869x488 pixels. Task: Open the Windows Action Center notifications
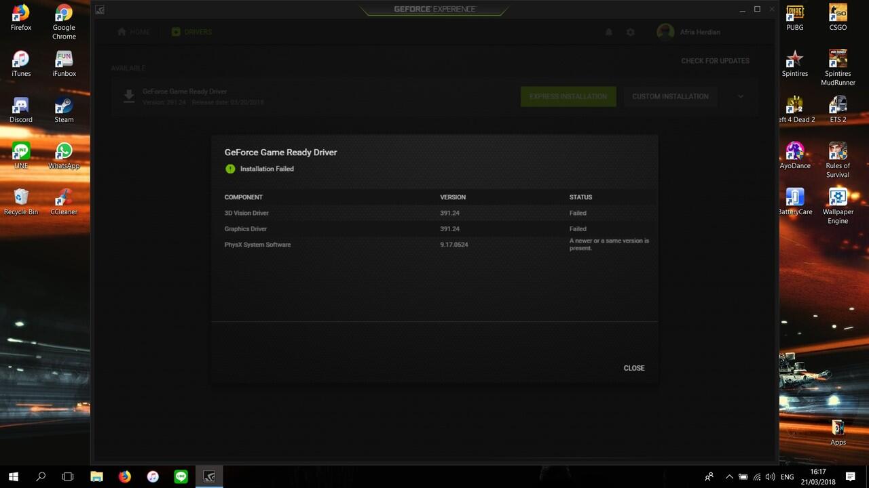[851, 476]
